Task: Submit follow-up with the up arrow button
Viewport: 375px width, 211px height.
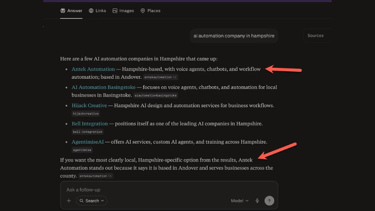Action: [269, 201]
